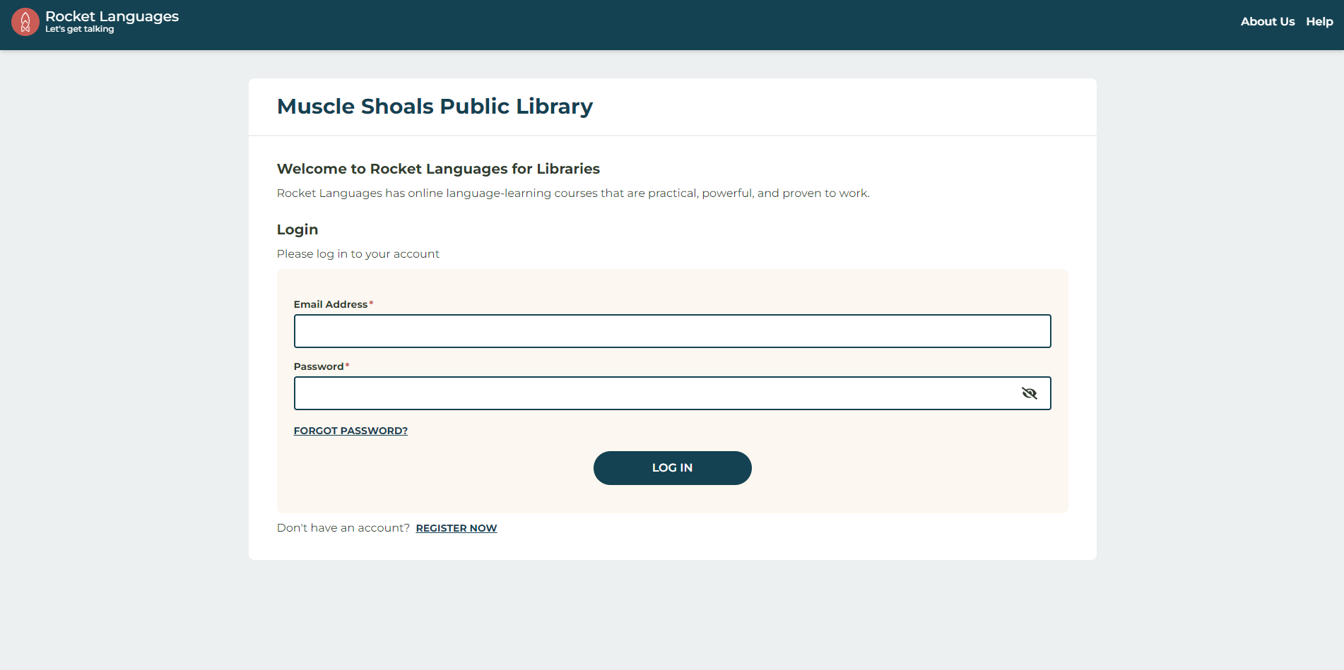Follow the Forgot Password link
The width and height of the screenshot is (1344, 670).
[350, 431]
